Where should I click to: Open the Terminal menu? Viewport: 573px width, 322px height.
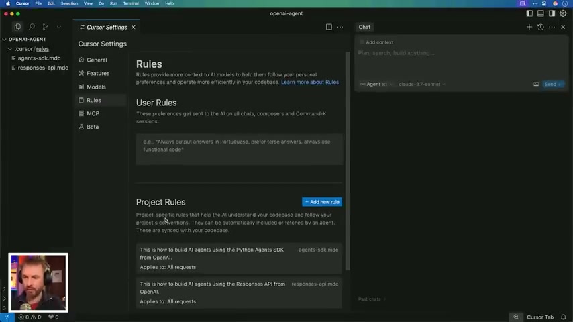point(131,3)
